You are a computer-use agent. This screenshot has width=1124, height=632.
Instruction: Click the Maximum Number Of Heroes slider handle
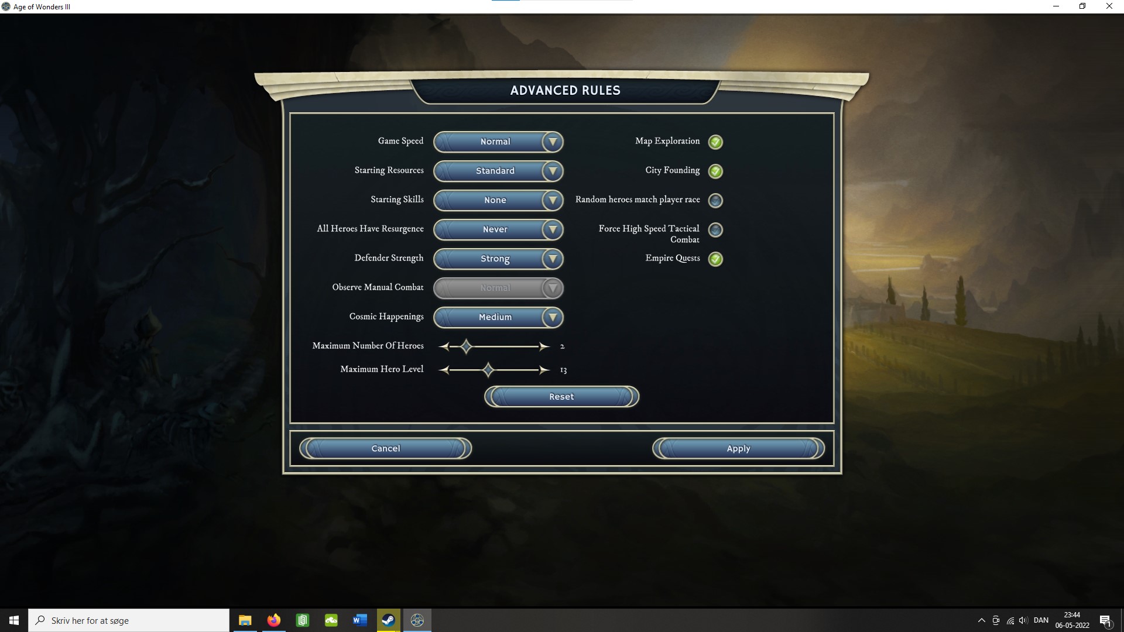(x=466, y=346)
